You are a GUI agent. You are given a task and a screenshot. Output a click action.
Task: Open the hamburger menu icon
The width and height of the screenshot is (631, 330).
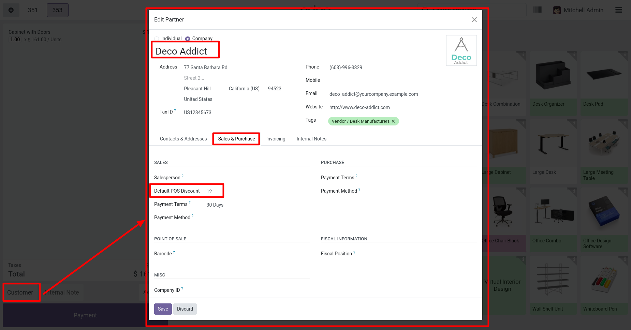(x=619, y=10)
